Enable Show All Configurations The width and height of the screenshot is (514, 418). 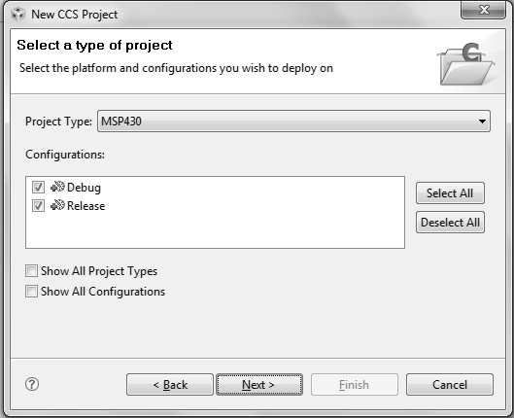pos(31,291)
